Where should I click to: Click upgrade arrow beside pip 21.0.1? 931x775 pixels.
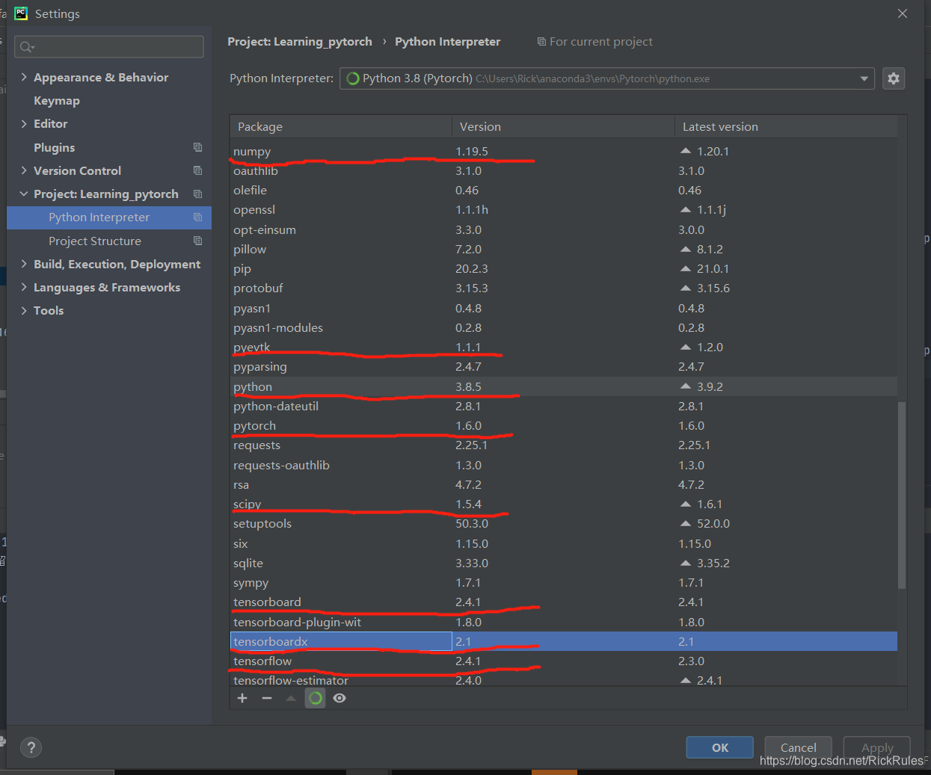click(685, 268)
